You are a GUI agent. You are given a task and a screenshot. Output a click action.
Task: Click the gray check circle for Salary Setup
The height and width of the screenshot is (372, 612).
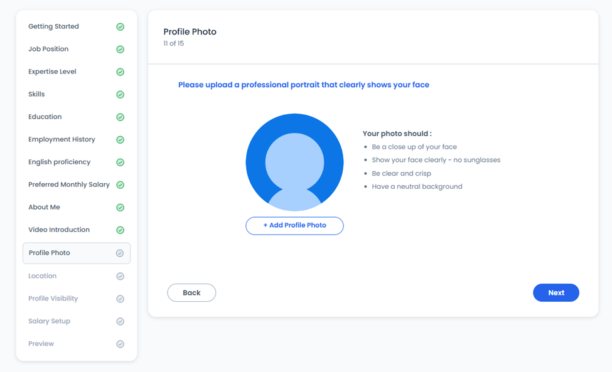point(121,321)
